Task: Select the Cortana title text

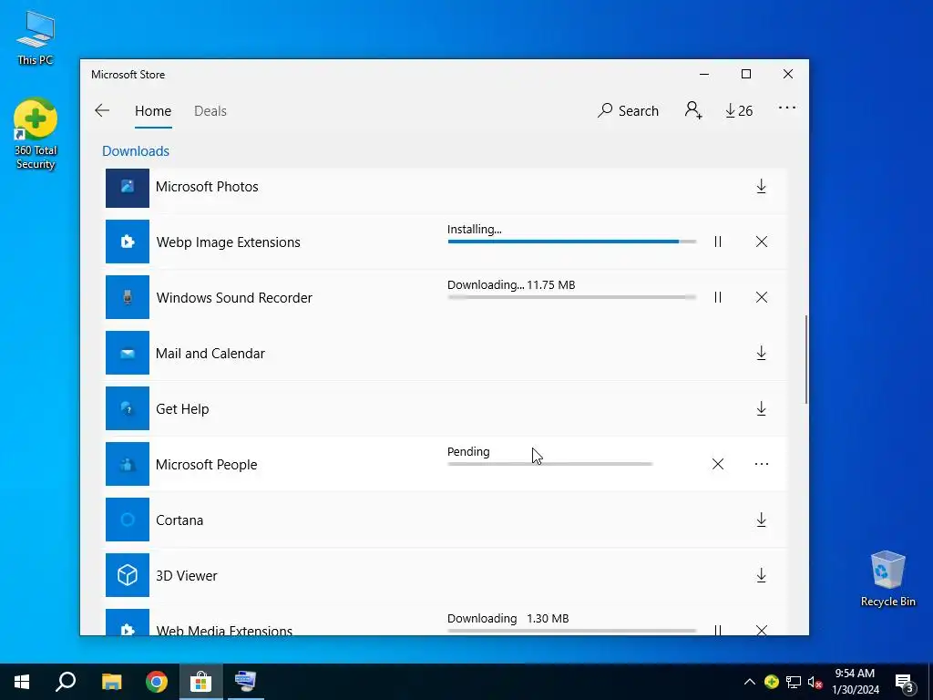Action: click(179, 520)
